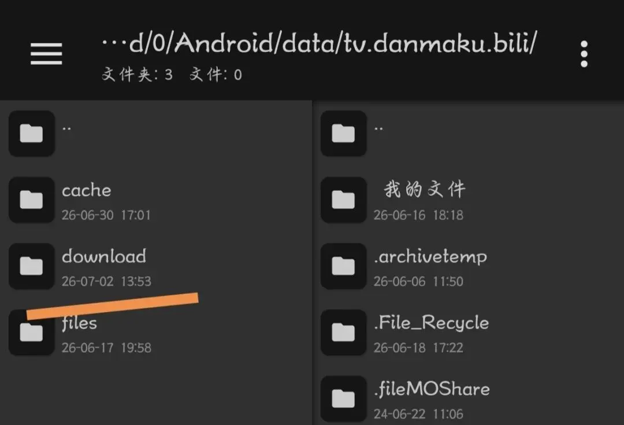Click the files folder icon
This screenshot has height=425, width=624.
click(31, 332)
